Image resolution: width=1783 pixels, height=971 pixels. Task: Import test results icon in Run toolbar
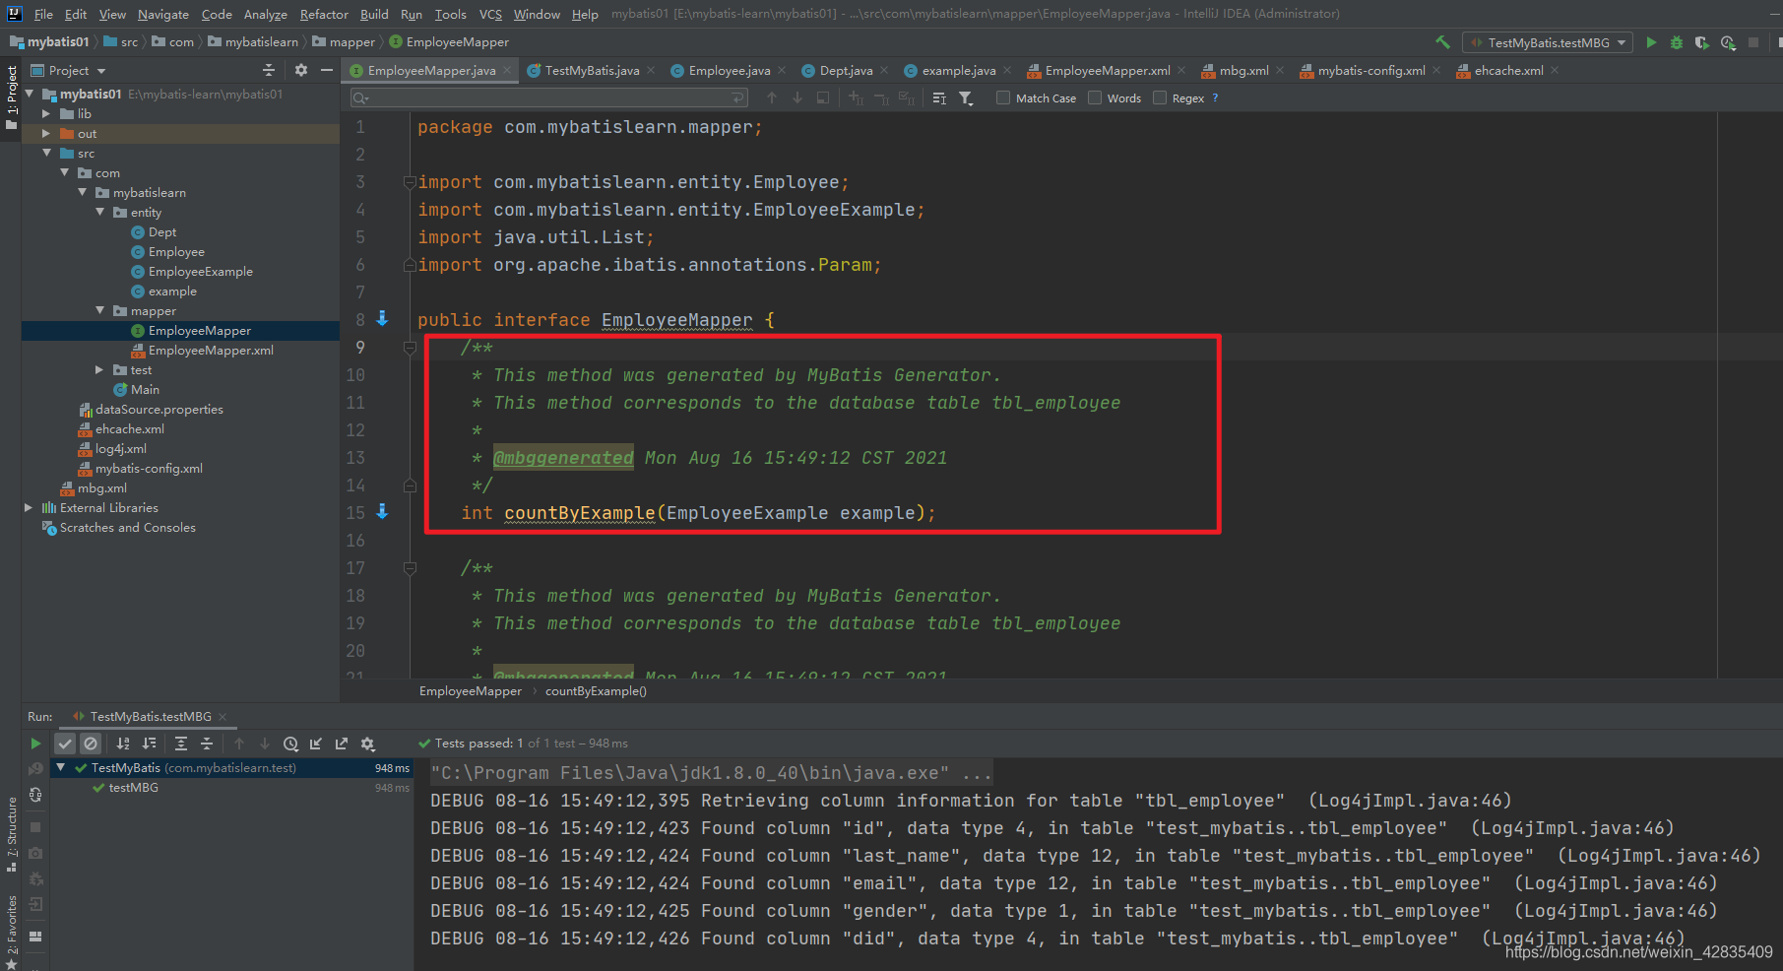pyautogui.click(x=316, y=744)
